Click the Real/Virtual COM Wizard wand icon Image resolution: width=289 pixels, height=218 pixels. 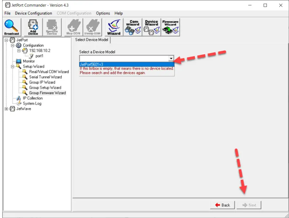click(25, 72)
